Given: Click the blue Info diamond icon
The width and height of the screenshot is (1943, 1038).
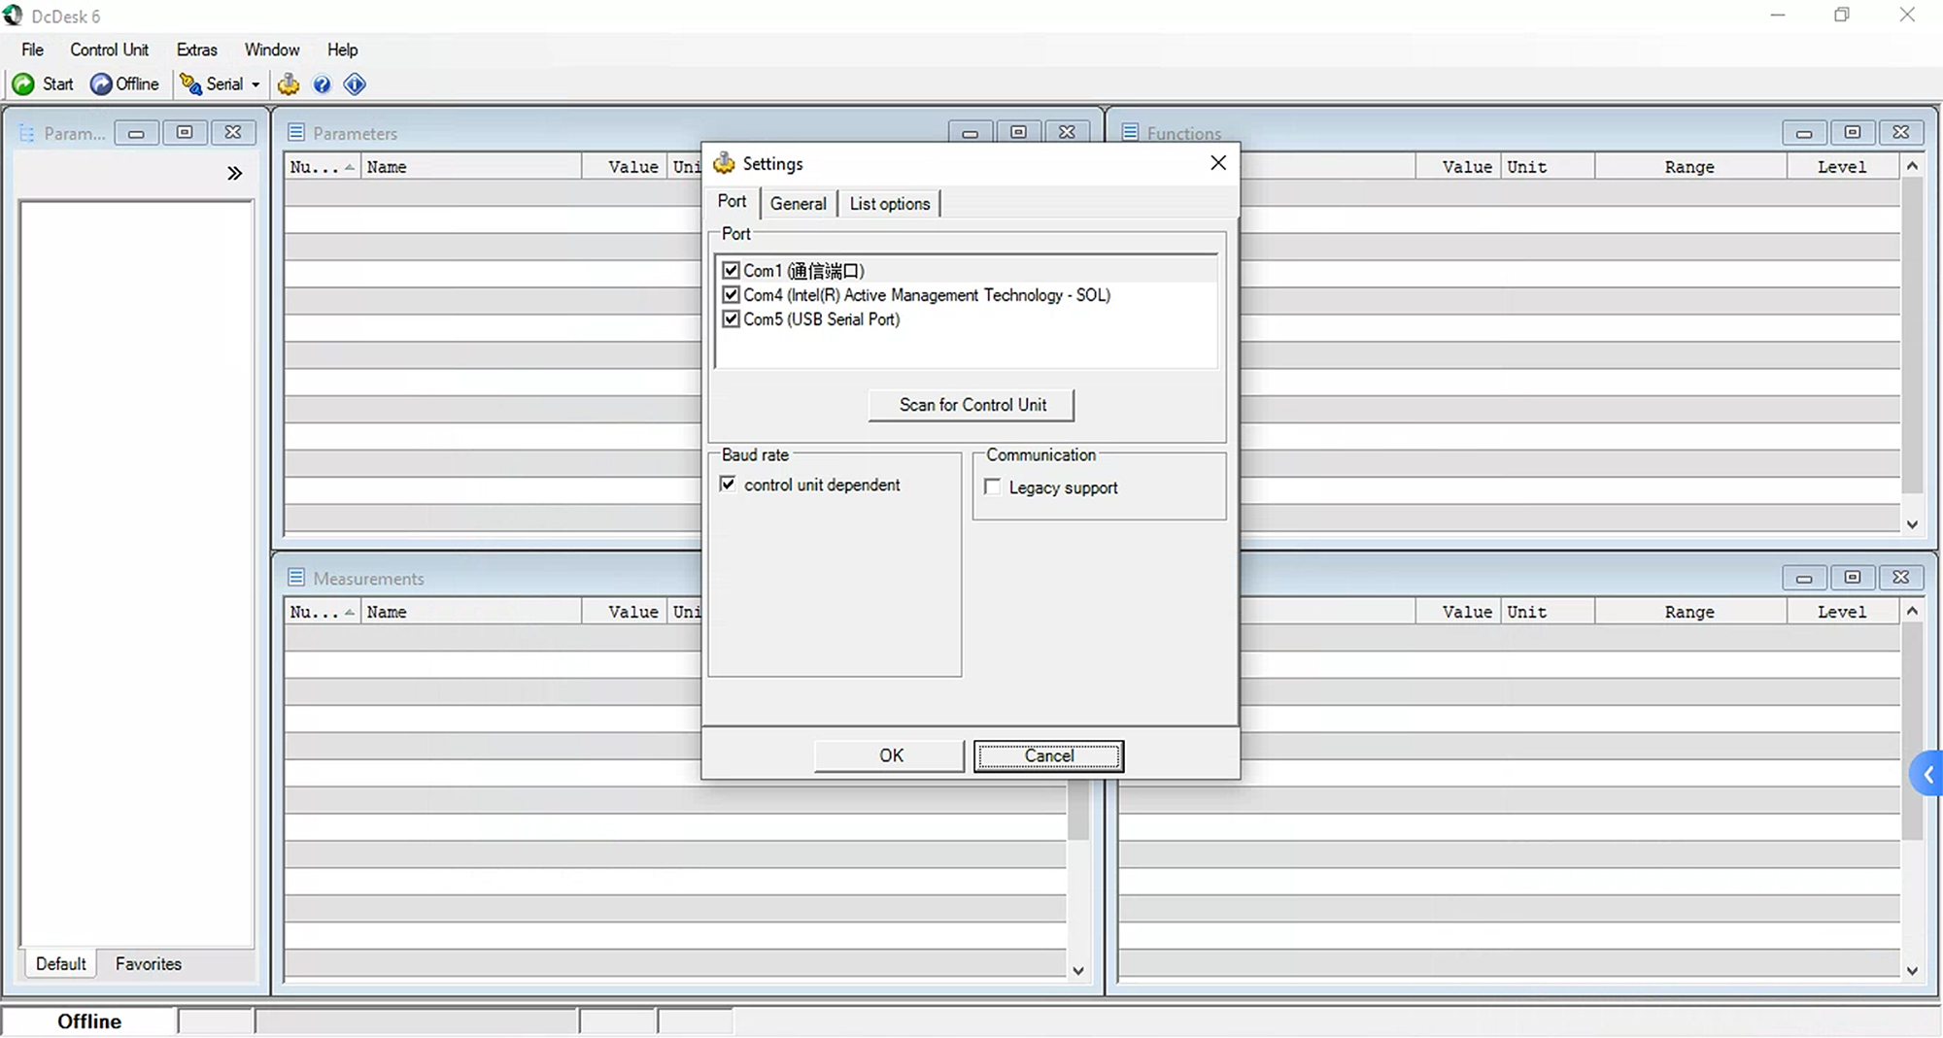Looking at the screenshot, I should tap(354, 84).
